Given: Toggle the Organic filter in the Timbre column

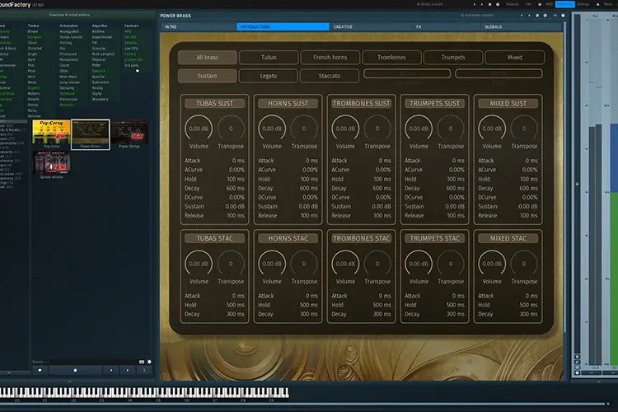Looking at the screenshot, I should (34, 88).
